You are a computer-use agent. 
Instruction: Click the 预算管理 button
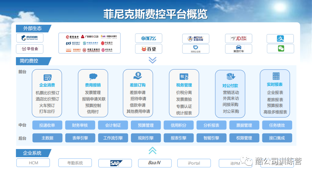[x=145, y=125]
